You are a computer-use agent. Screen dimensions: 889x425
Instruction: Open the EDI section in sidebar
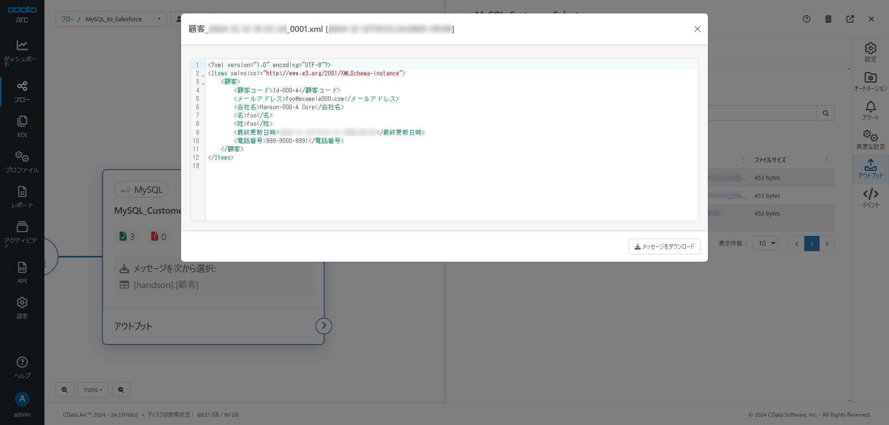tap(22, 127)
